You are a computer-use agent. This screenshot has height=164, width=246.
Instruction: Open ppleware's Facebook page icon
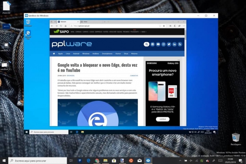(153, 44)
